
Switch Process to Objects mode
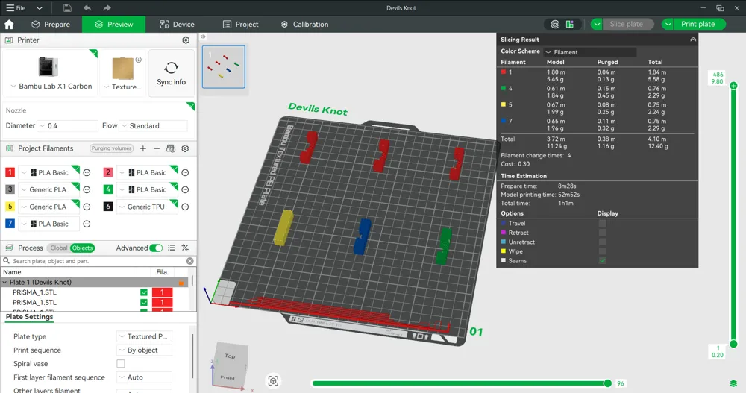coord(82,248)
